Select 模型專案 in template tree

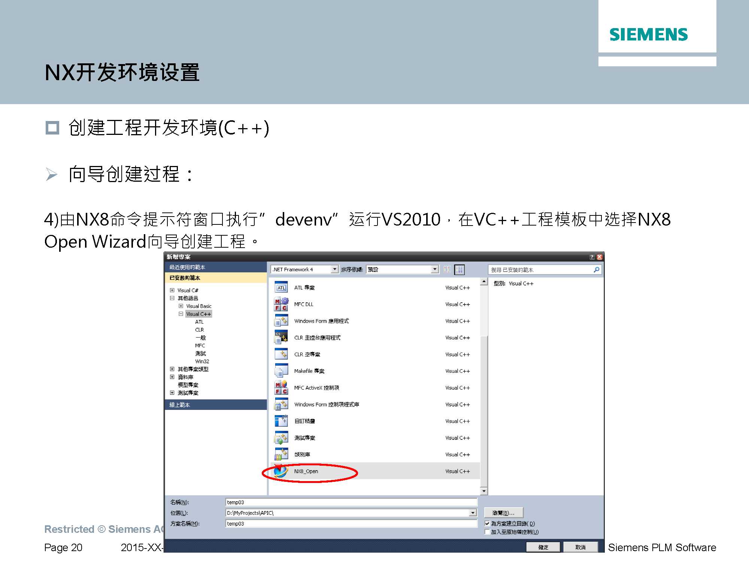[188, 385]
